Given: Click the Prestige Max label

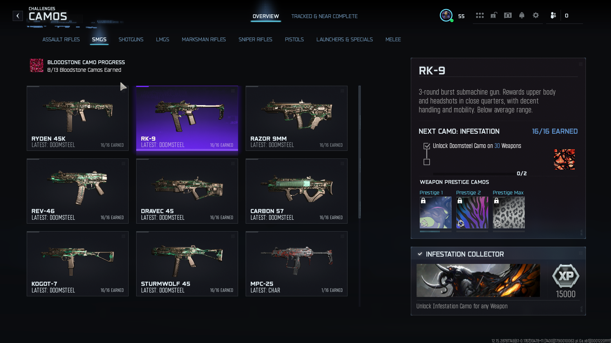Looking at the screenshot, I should 508,192.
